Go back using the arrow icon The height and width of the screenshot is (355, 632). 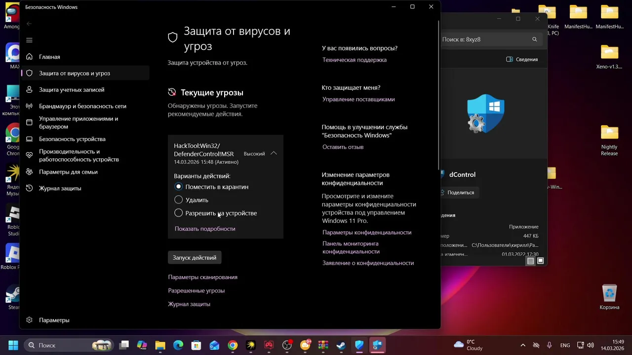pyautogui.click(x=29, y=24)
